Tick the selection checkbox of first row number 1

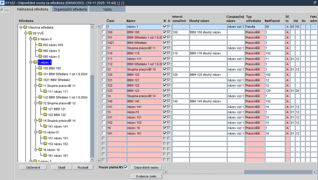pyautogui.click(x=104, y=26)
